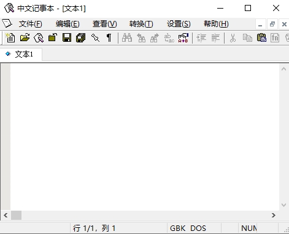Save the document with the floppy icon
This screenshot has width=289, height=234.
pos(67,38)
